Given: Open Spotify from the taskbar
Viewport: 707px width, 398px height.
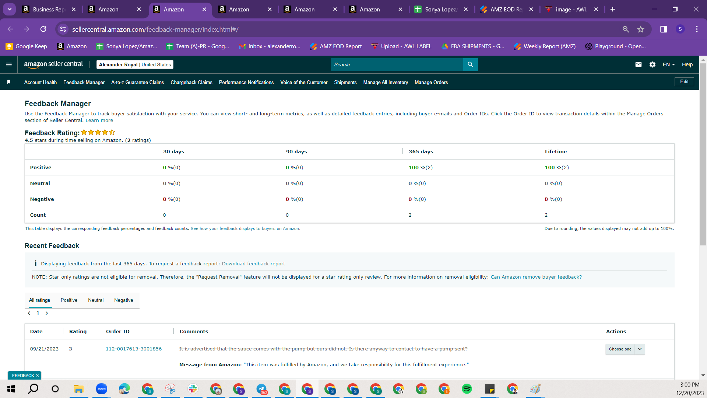Looking at the screenshot, I should (x=467, y=389).
